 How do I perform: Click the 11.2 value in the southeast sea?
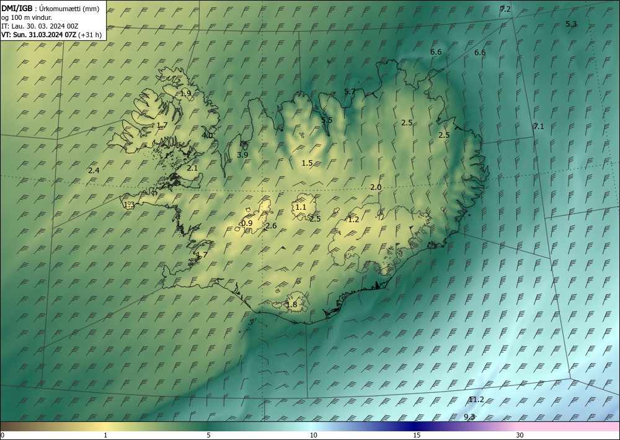[x=476, y=400]
